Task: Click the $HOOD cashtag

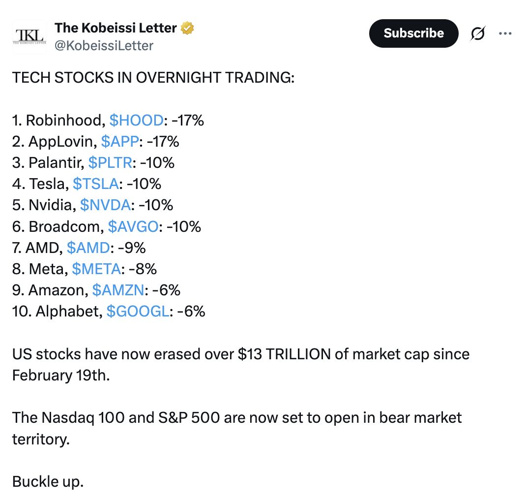Action: [136, 120]
